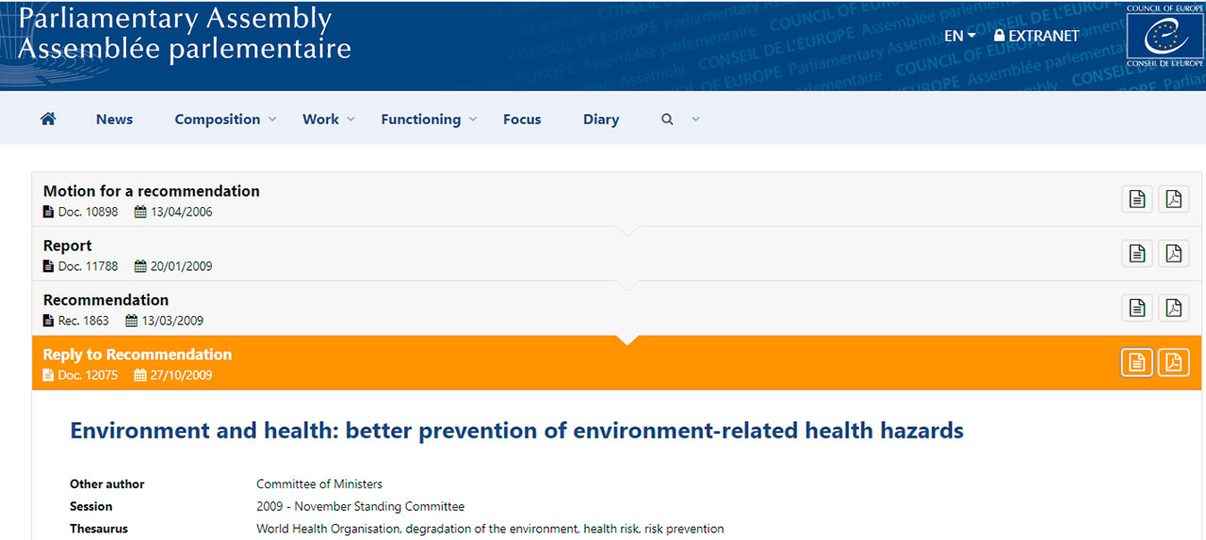Viewport: 1206px width, 540px height.
Task: Expand the Functioning menu chevron
Action: tap(473, 119)
